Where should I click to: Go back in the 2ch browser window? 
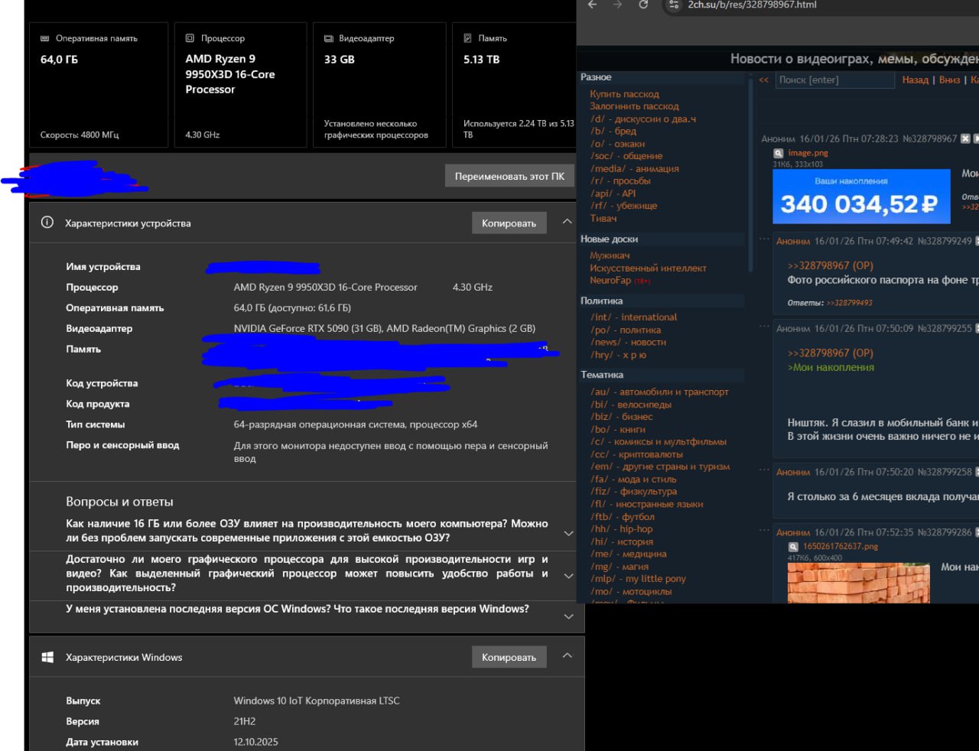coord(592,5)
